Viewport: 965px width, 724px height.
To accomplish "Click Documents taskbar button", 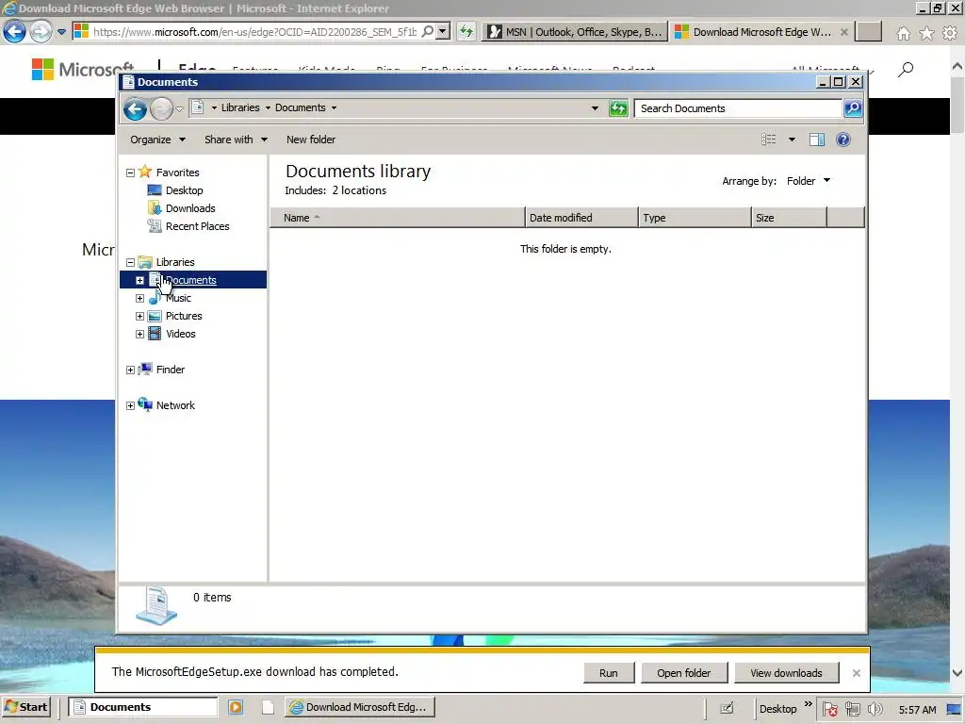I will 142,707.
